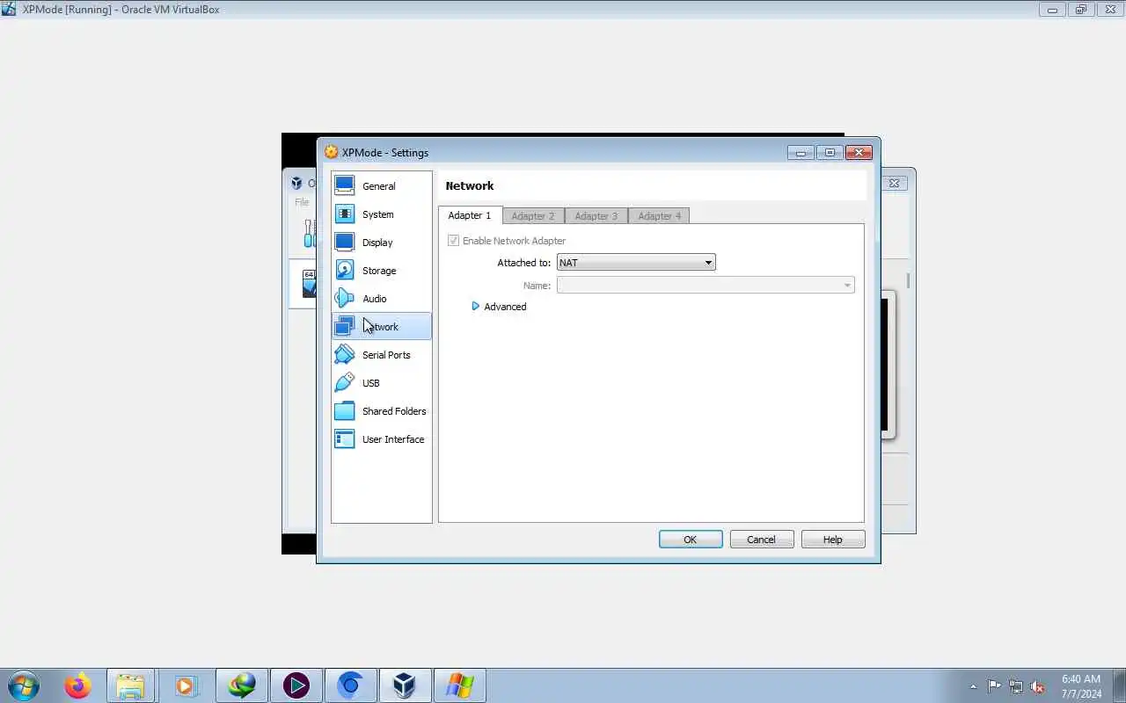1126x703 pixels.
Task: Open the General settings category
Action: coord(381,186)
